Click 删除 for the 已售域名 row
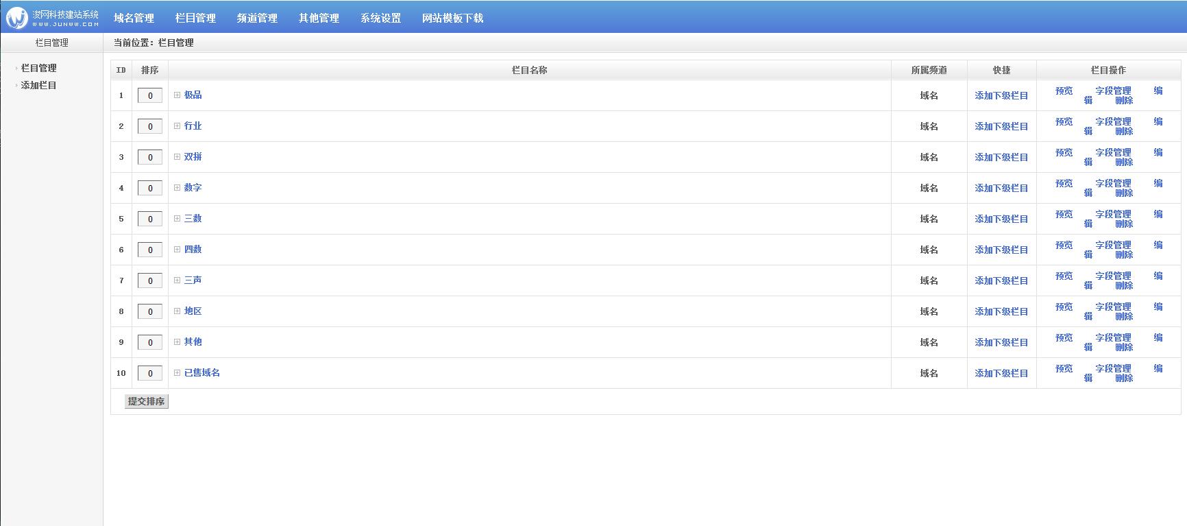Viewport: 1187px width, 526px height. [x=1124, y=379]
